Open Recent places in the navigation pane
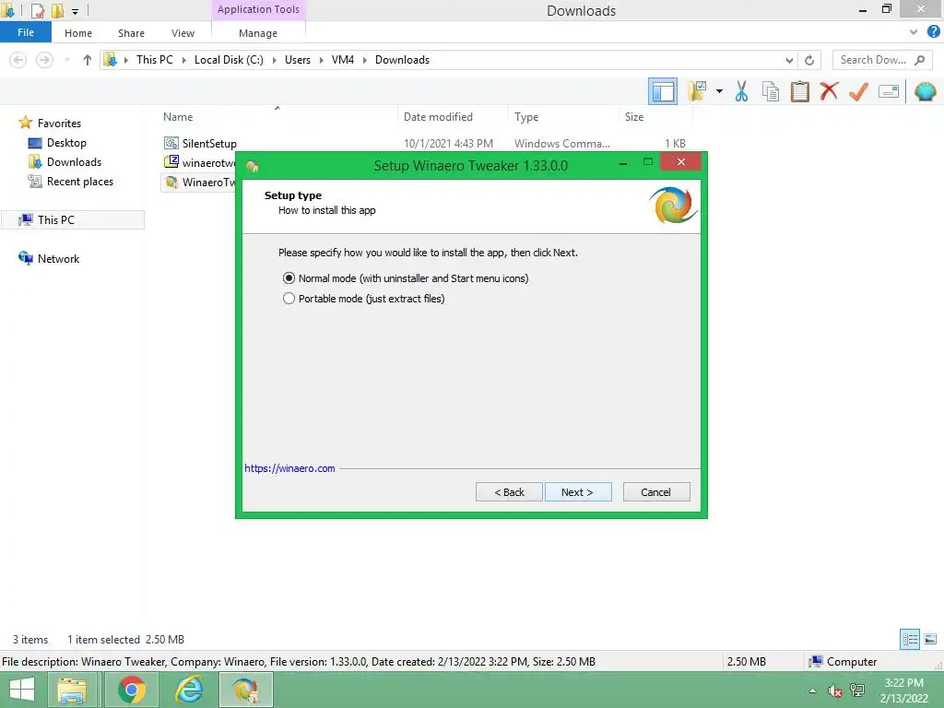Viewport: 944px width, 708px height. (79, 182)
